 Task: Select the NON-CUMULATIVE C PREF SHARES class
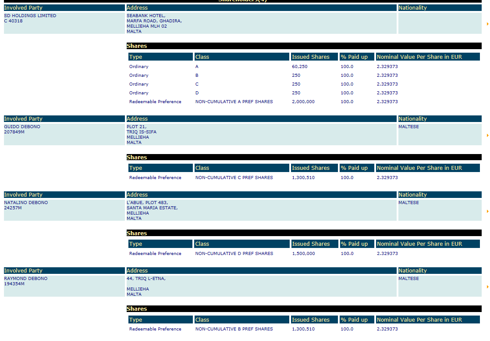coord(234,178)
